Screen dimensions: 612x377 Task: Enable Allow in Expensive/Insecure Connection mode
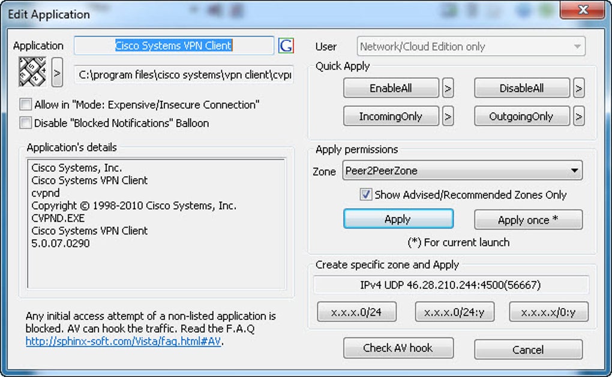point(26,104)
